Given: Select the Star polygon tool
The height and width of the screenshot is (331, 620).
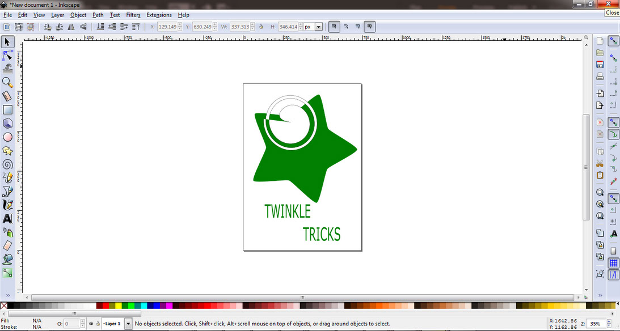Looking at the screenshot, I should 7,151.
